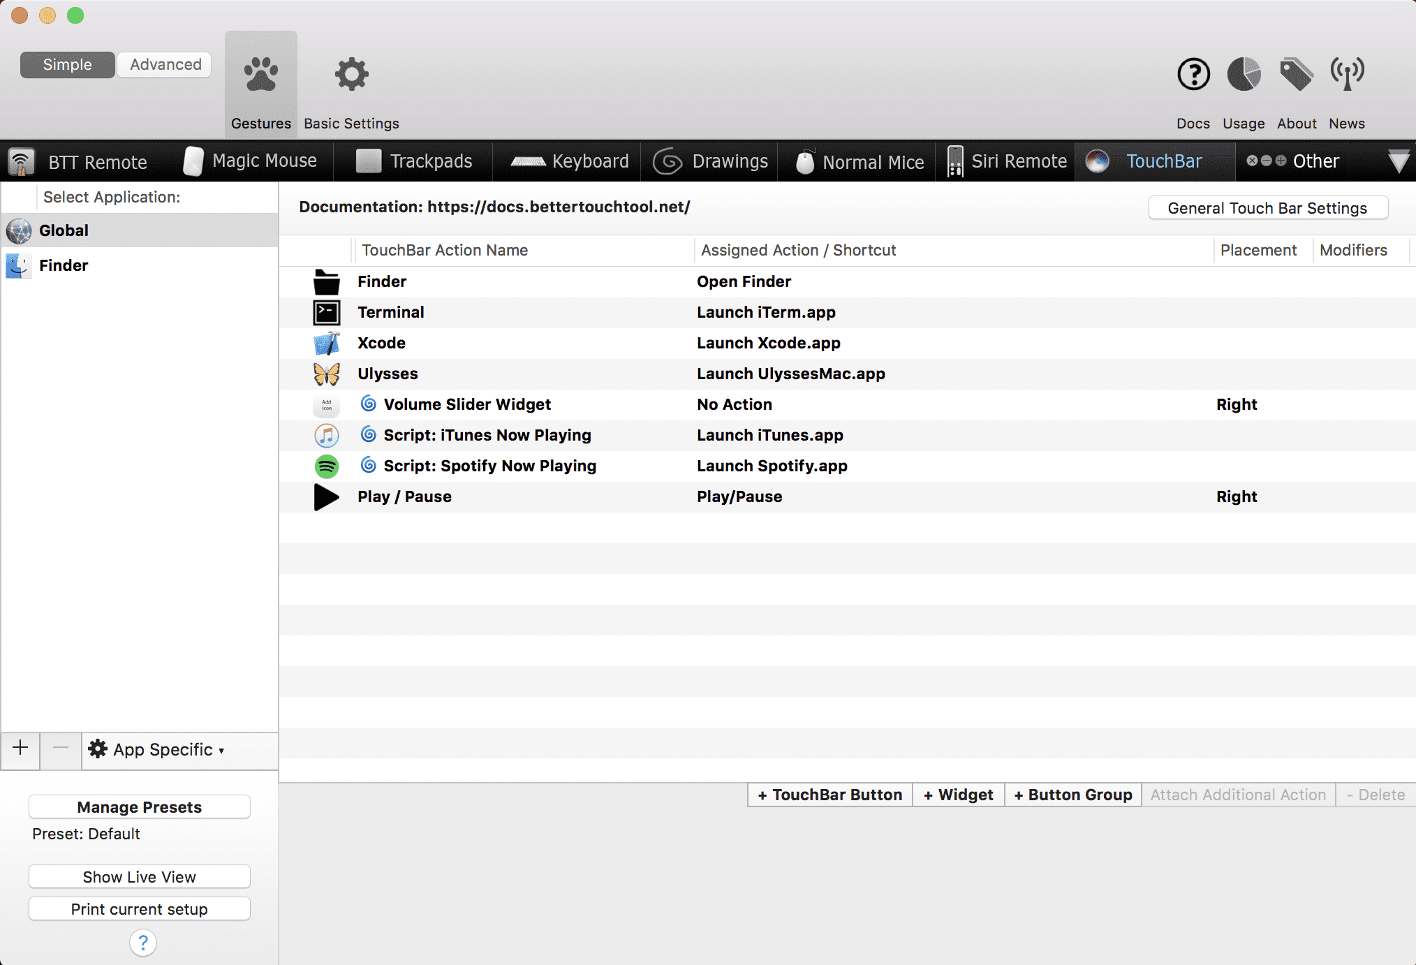Expand the device tab overflow triangle

point(1399,161)
